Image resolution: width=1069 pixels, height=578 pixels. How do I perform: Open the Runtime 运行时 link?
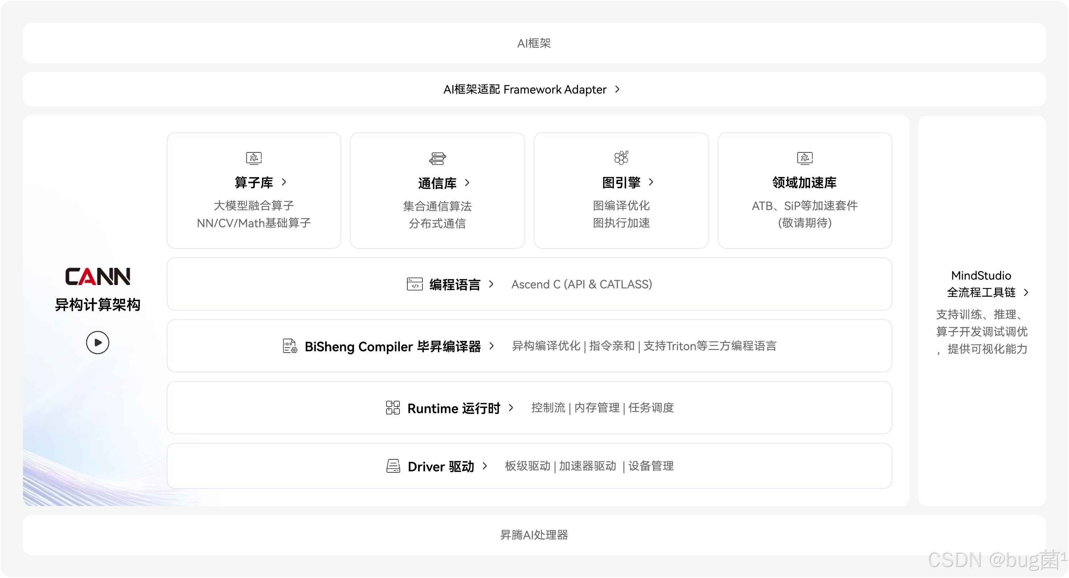coord(454,408)
